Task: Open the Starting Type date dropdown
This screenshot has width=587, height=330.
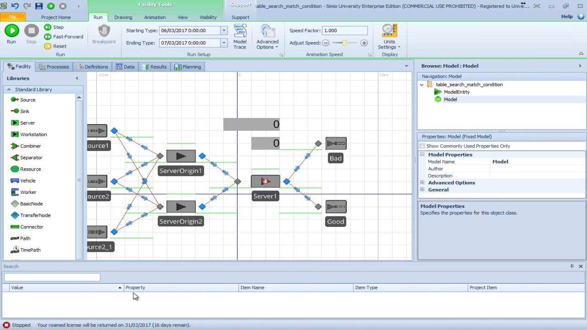Action: tap(224, 31)
